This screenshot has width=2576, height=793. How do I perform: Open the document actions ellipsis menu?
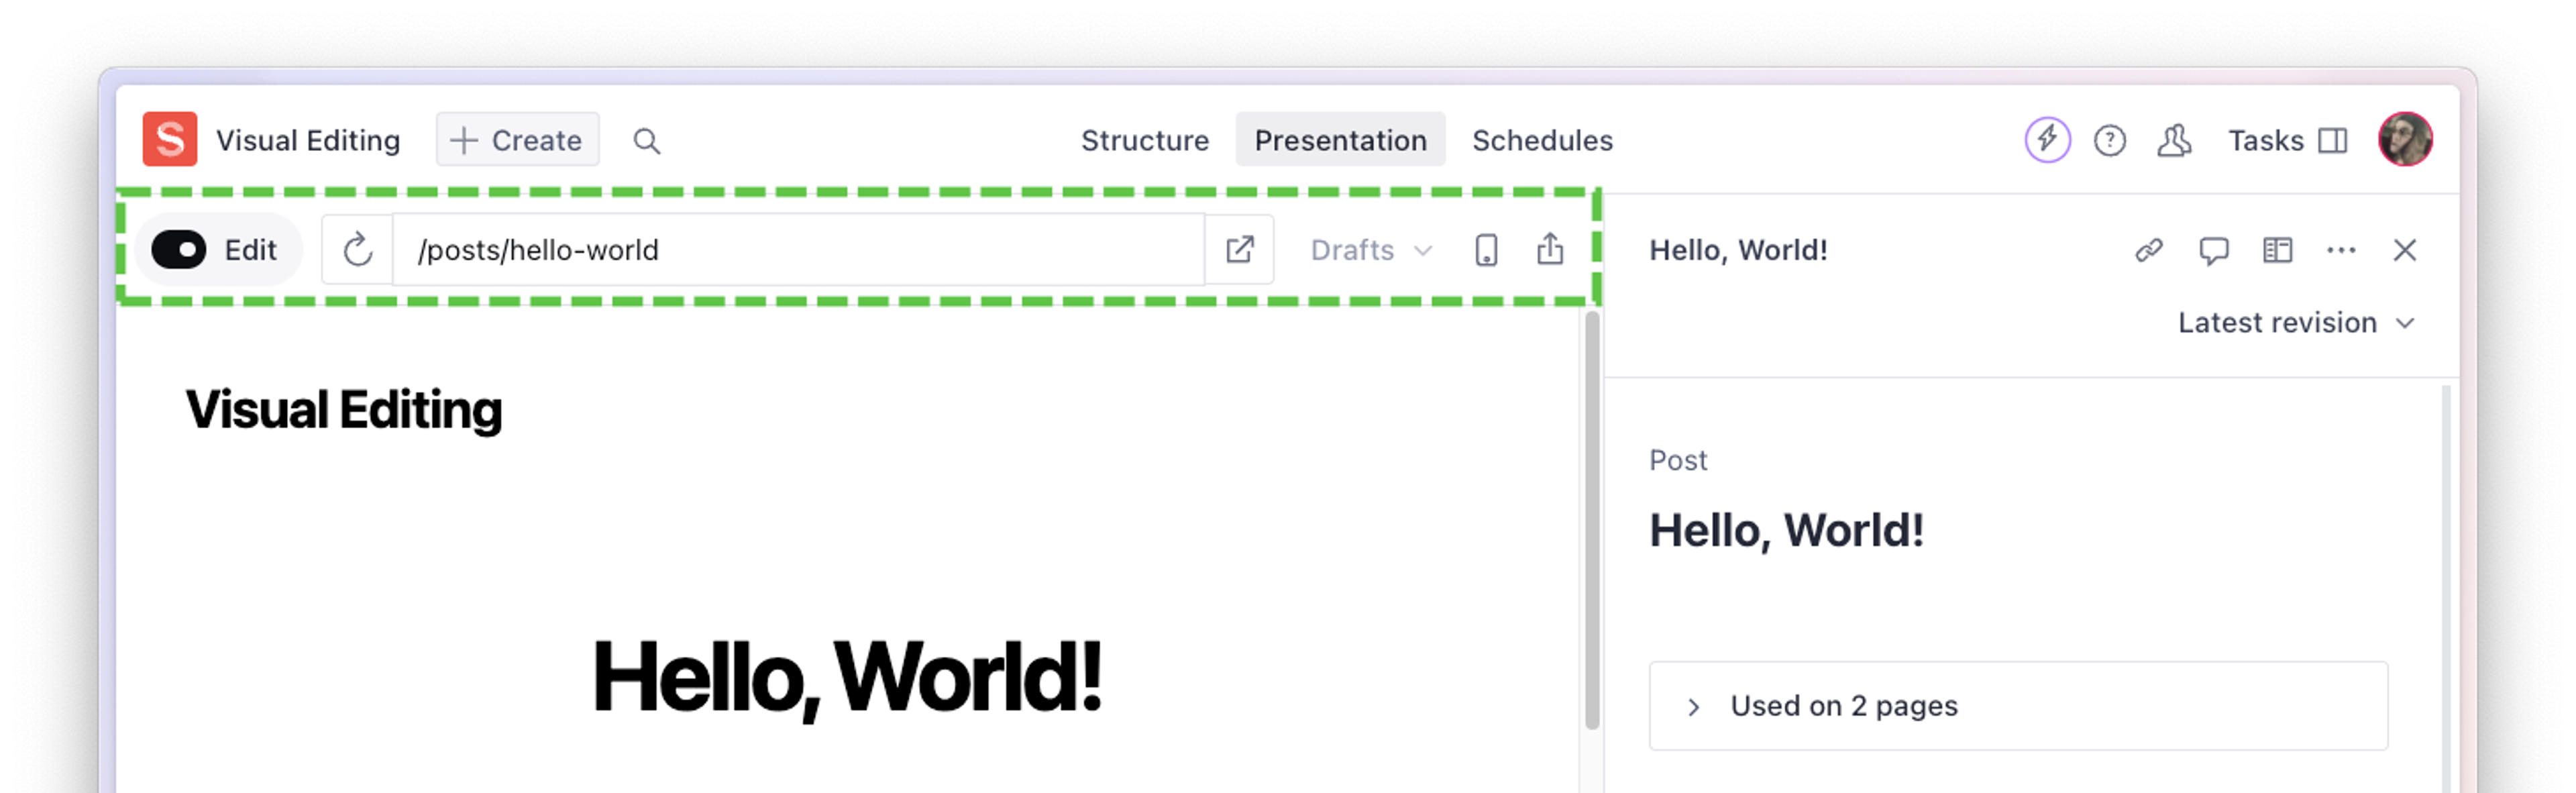coord(2341,250)
